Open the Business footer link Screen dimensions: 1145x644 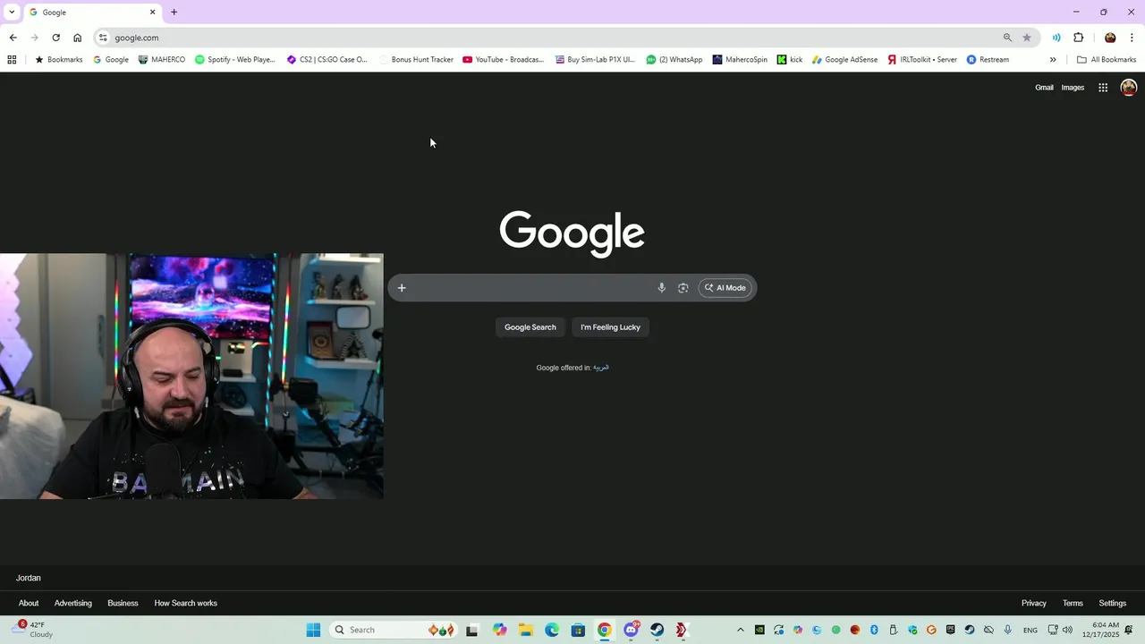click(123, 603)
